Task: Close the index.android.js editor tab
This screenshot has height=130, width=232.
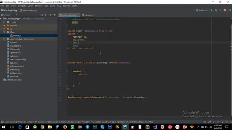Action: point(78,15)
